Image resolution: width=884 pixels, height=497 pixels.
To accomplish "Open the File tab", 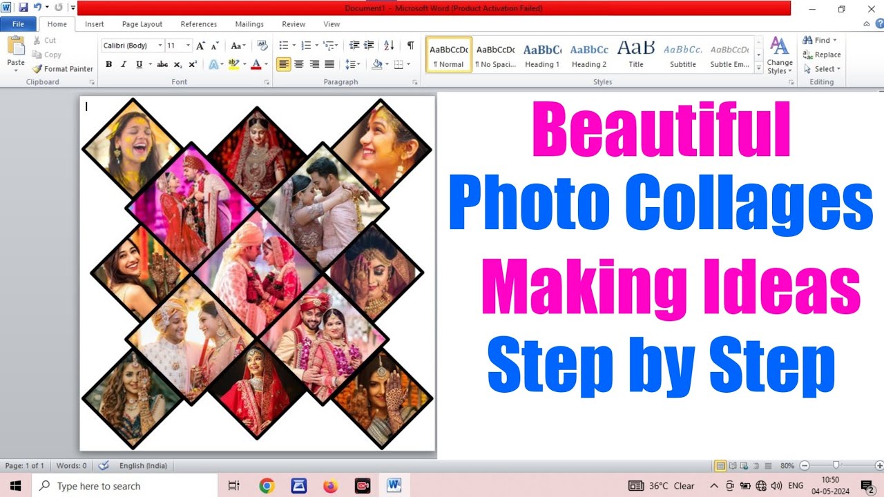I will coord(18,24).
